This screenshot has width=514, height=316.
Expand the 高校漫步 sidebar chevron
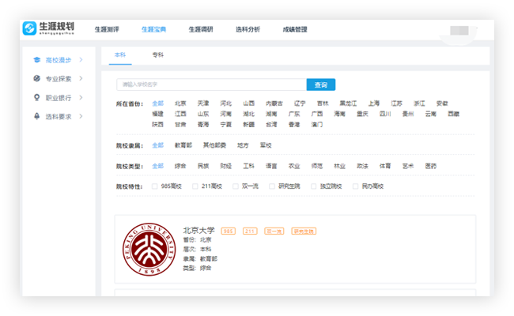click(81, 60)
